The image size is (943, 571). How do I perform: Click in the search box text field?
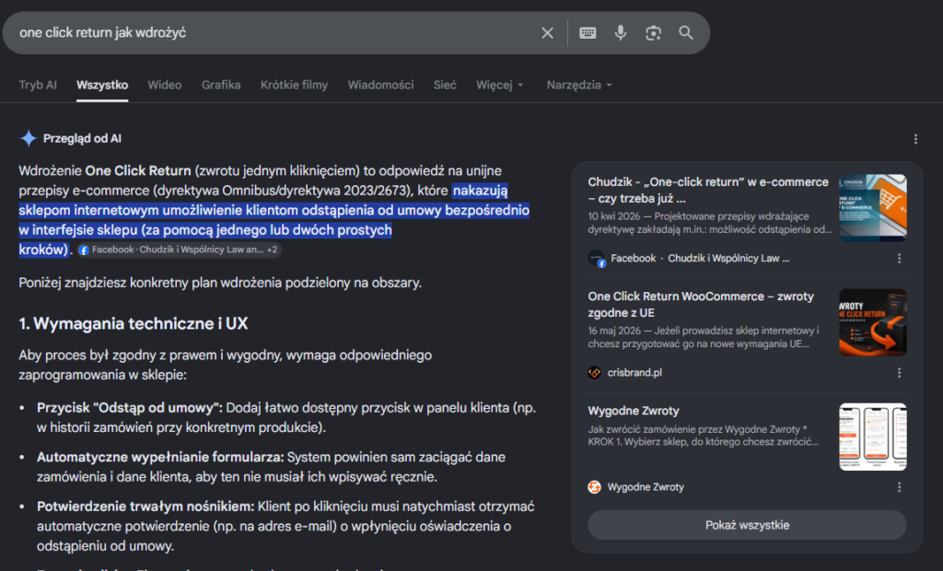coord(274,33)
